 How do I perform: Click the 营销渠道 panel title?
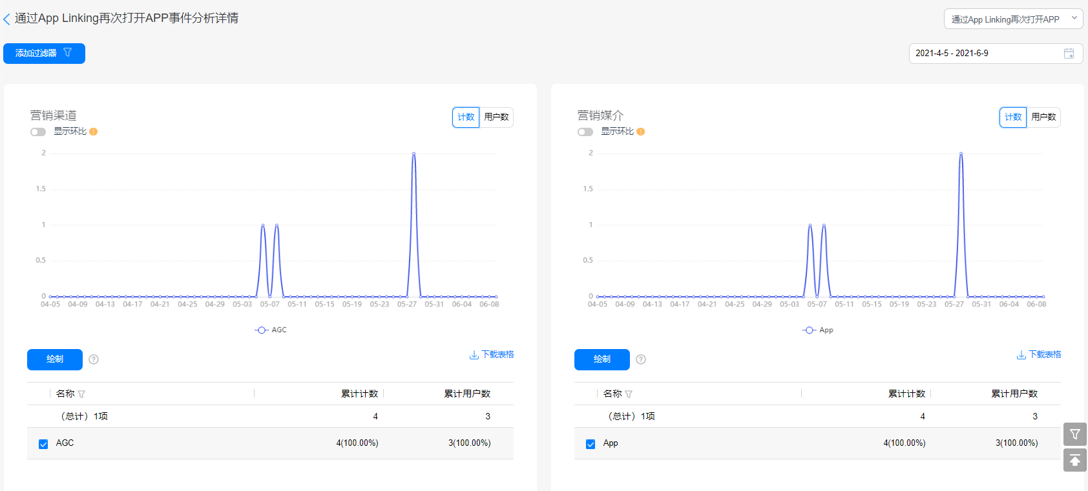click(54, 115)
